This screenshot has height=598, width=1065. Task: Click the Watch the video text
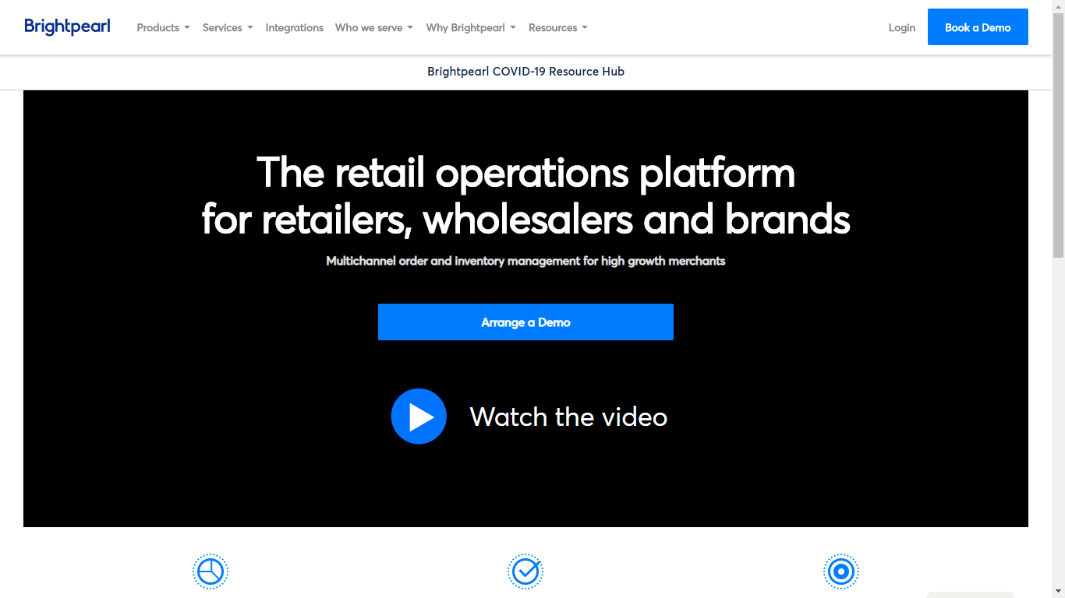pos(568,417)
